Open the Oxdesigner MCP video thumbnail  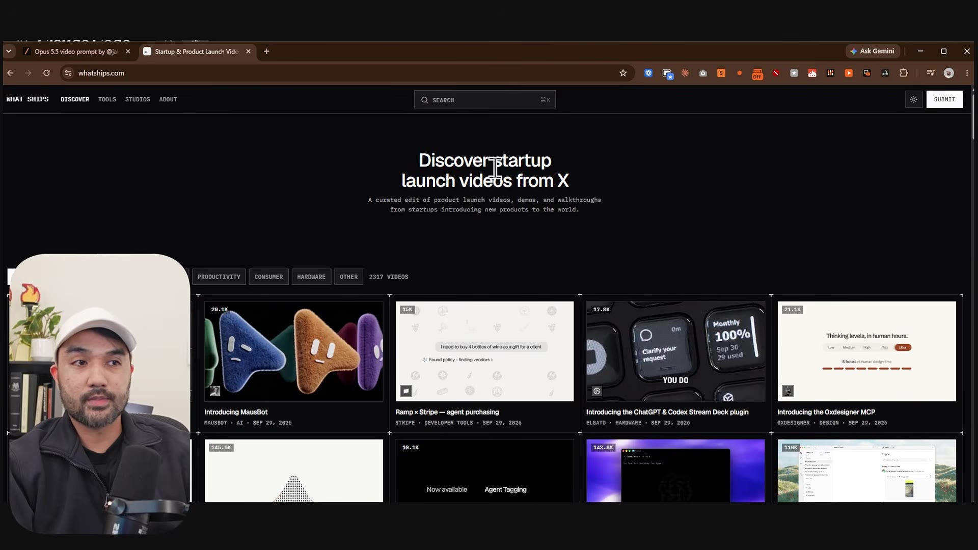(x=866, y=351)
